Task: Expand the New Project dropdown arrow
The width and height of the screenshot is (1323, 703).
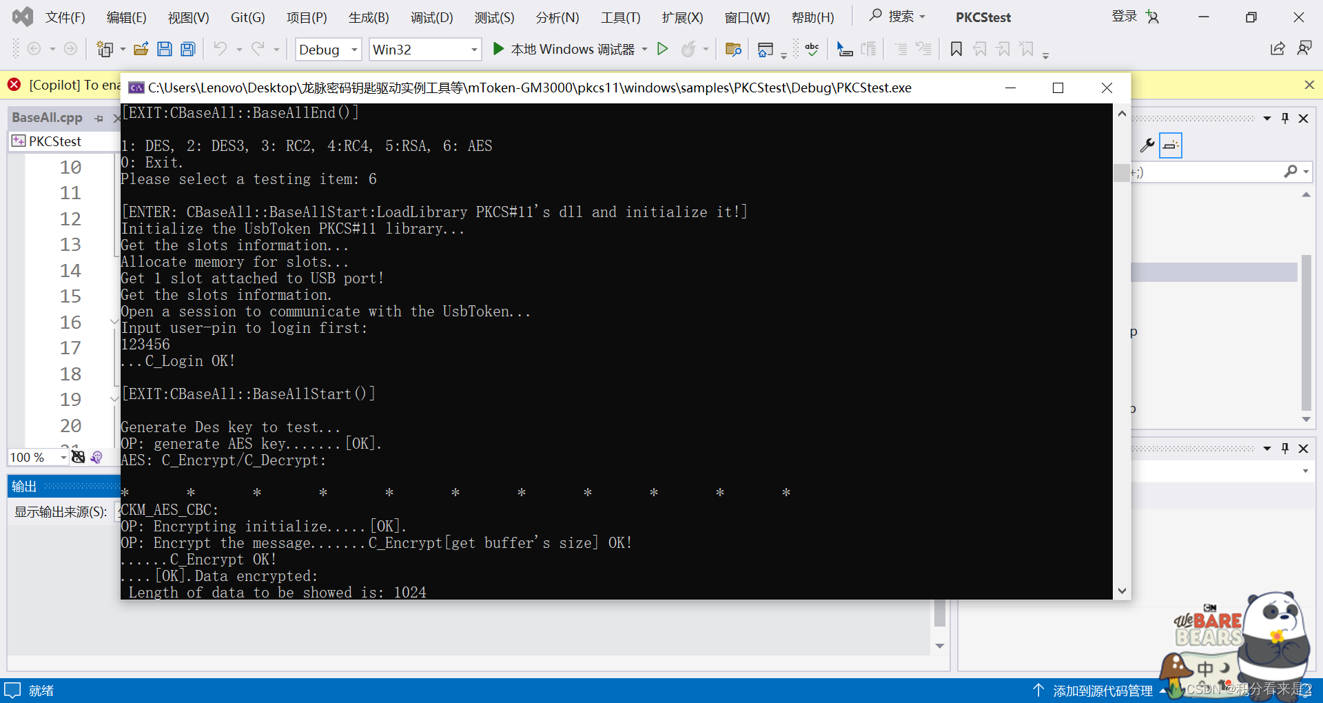Action: pos(123,50)
